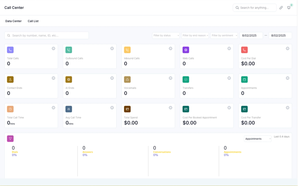Show info for Cost Per Booked Appointment
The image size is (298, 186).
coord(229,108)
